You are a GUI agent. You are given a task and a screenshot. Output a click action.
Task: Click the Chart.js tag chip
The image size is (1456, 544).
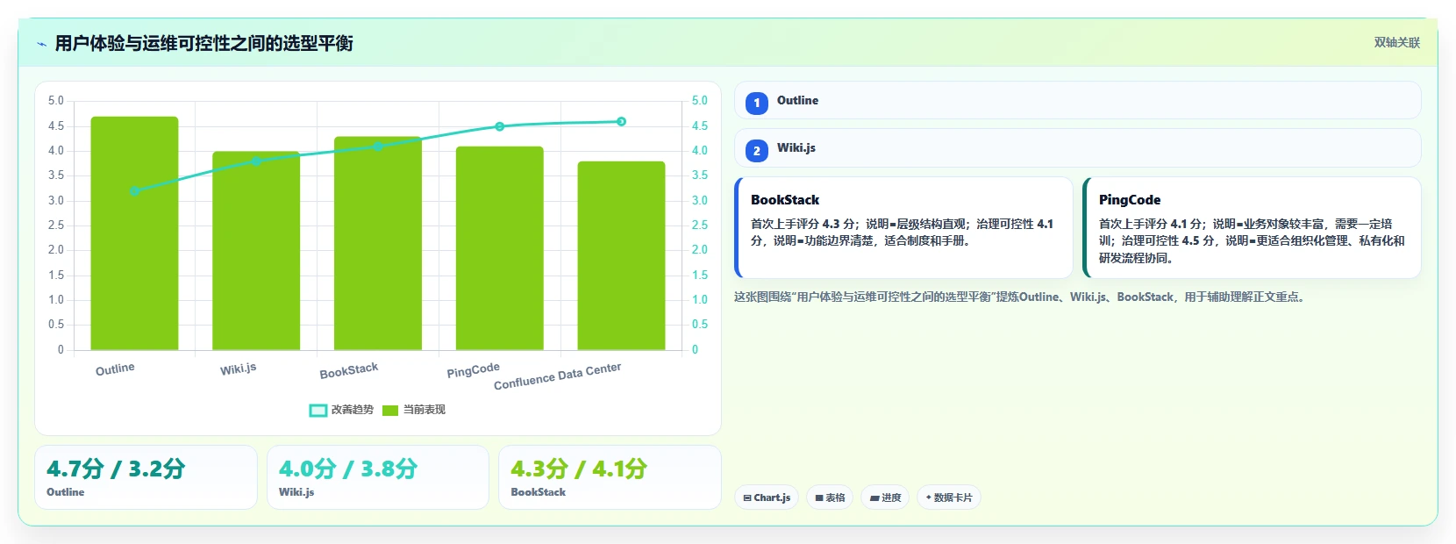point(767,497)
